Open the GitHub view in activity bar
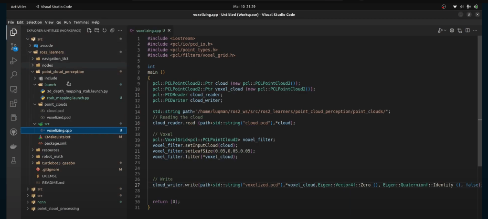This screenshot has width=488, height=219. pyautogui.click(x=13, y=132)
